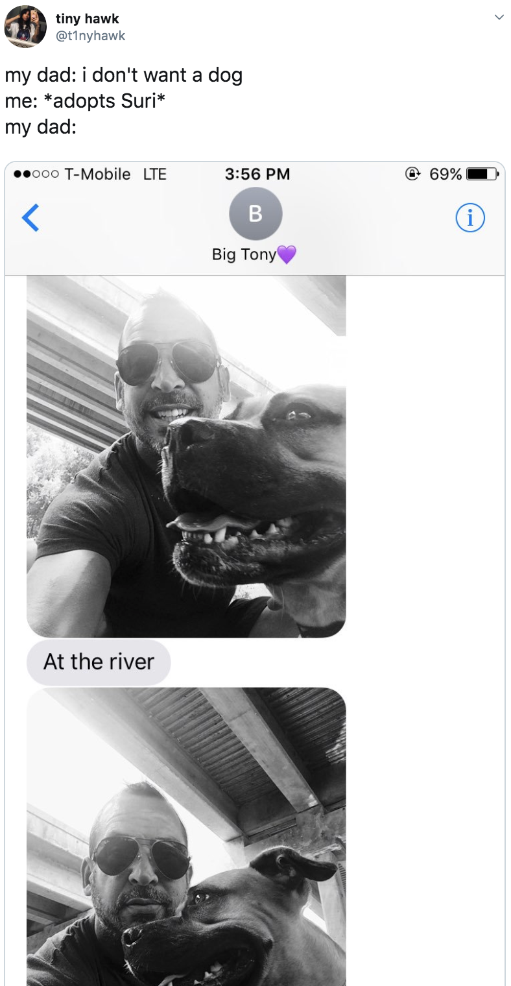This screenshot has width=511, height=986.
Task: Open the first selfie photo with dog
Action: coord(186,456)
